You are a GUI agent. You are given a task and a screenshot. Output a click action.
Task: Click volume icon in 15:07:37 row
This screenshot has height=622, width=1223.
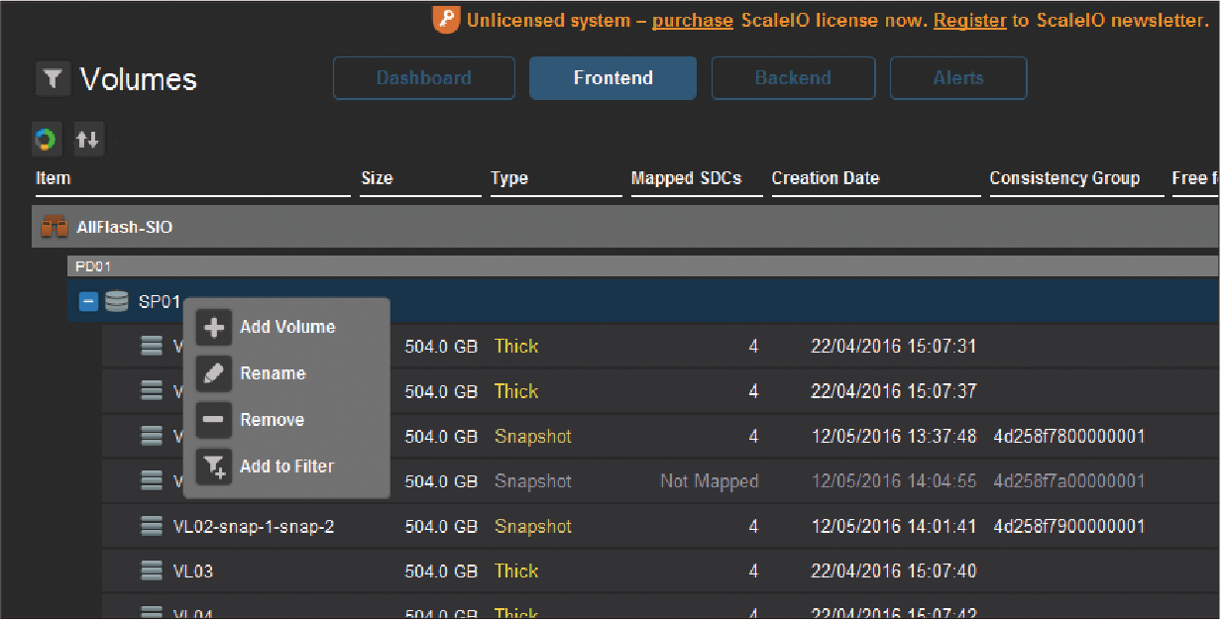[152, 391]
